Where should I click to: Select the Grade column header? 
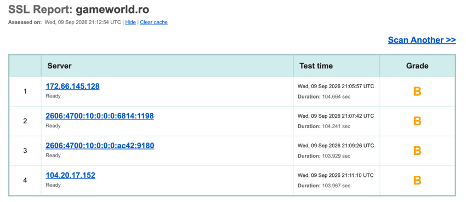[x=417, y=66]
